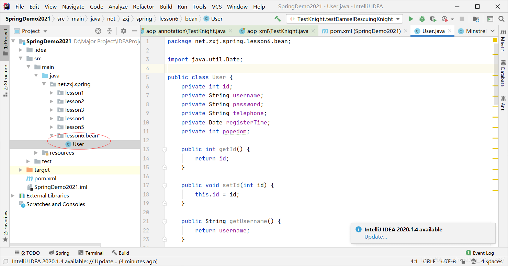The height and width of the screenshot is (266, 508).
Task: Open the TODO tool window
Action: click(27, 253)
